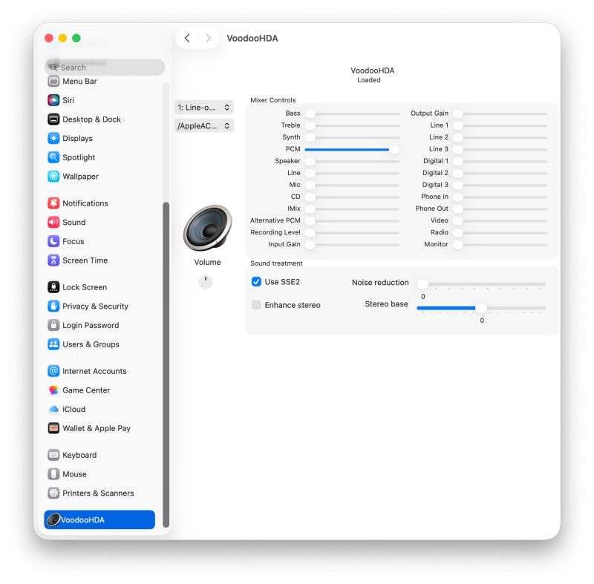Click the Mic mixer slider

pyautogui.click(x=352, y=185)
